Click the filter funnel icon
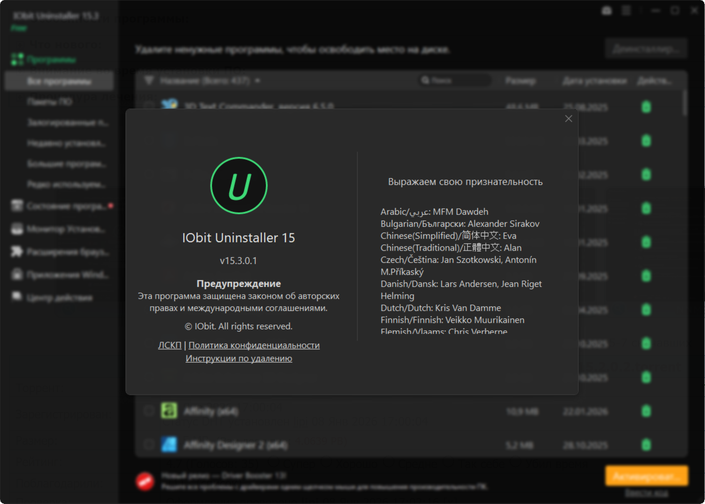Screen dimensions: 705x504 149,81
